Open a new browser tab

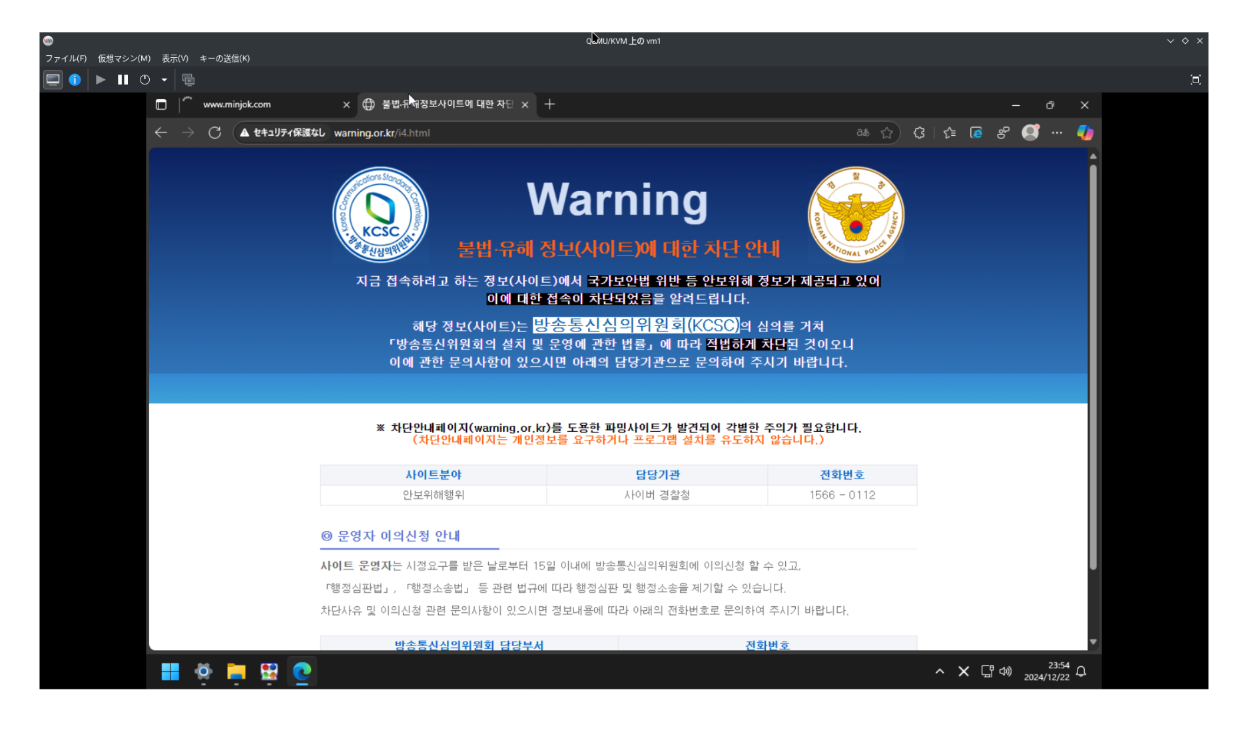(549, 104)
